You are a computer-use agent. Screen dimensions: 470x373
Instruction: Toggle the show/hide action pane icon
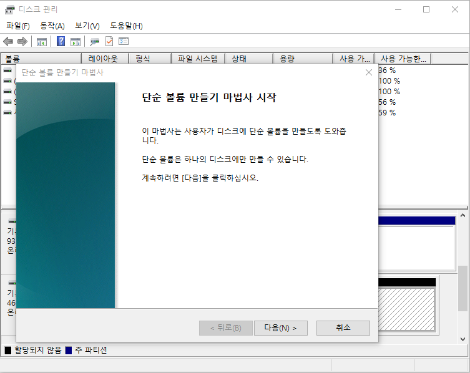[x=76, y=42]
